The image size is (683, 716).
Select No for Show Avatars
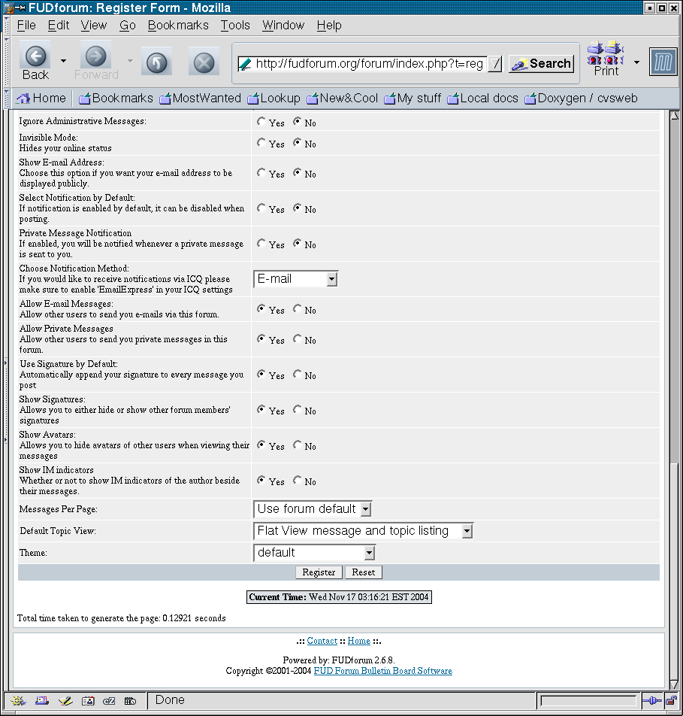click(x=297, y=444)
